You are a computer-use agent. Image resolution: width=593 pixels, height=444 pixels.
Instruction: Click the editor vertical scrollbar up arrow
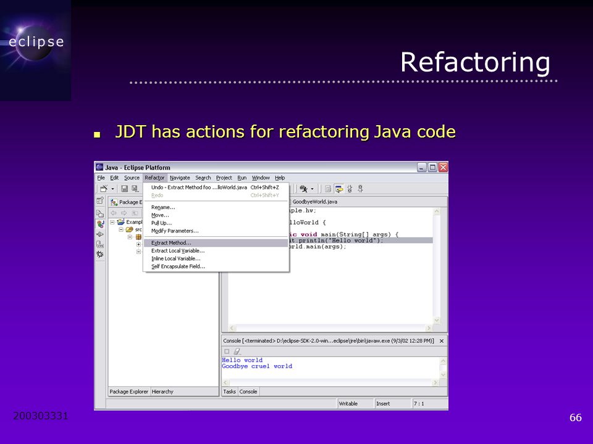point(437,212)
